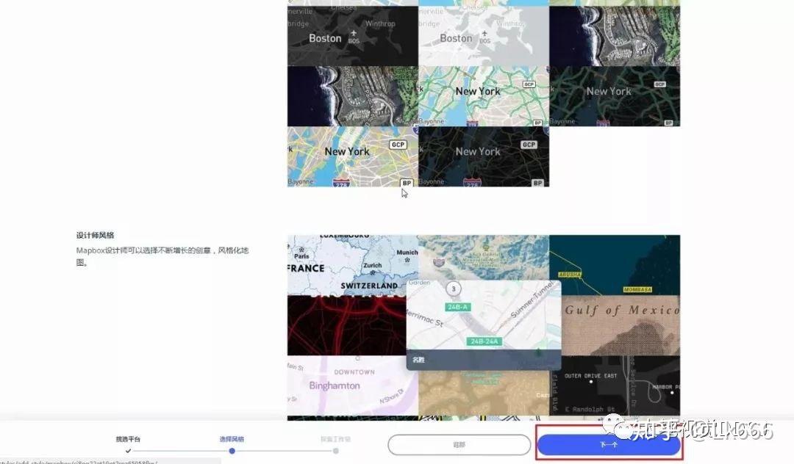Click the 选择风格 step label

coord(232,438)
